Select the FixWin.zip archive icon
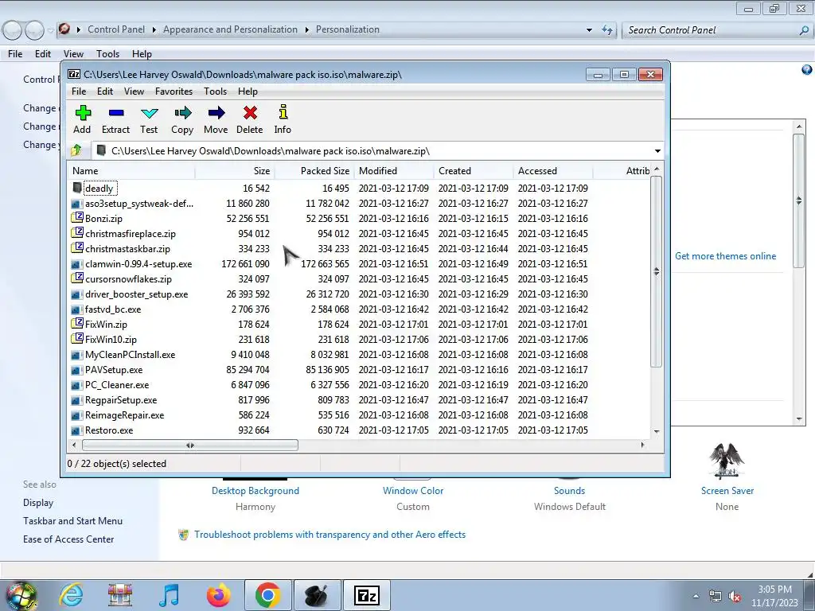The width and height of the screenshot is (815, 611). (77, 324)
